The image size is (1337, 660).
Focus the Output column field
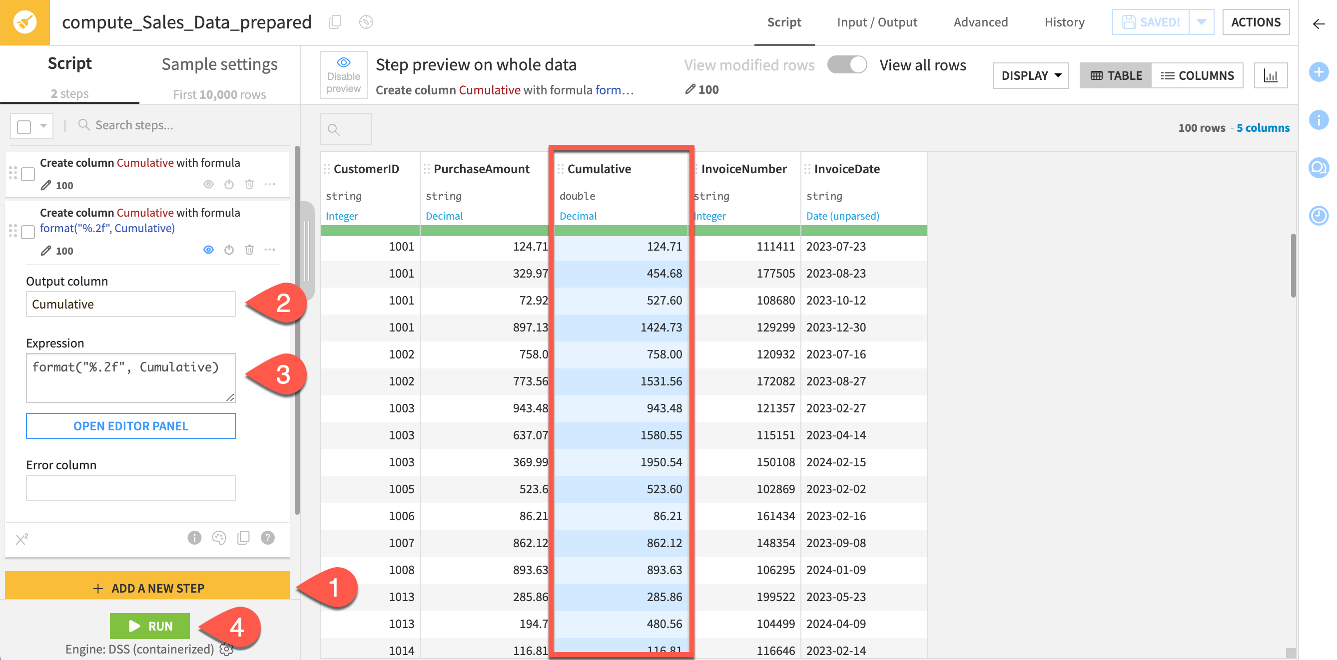tap(131, 304)
